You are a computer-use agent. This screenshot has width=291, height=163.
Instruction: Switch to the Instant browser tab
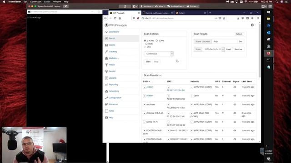pyautogui.click(x=191, y=13)
